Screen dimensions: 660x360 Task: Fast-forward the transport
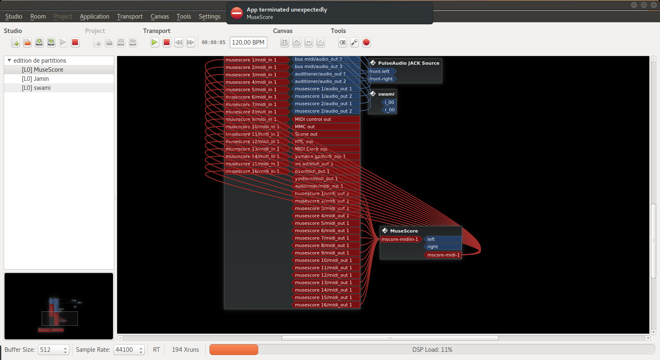(x=191, y=42)
